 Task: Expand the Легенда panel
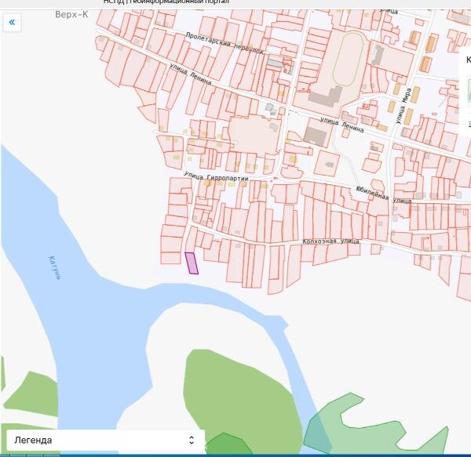(x=105, y=441)
